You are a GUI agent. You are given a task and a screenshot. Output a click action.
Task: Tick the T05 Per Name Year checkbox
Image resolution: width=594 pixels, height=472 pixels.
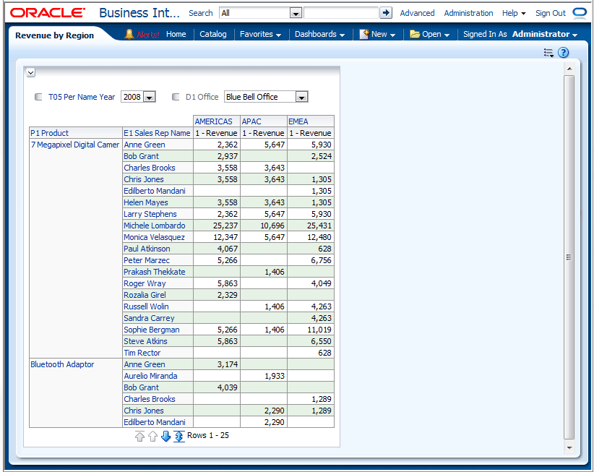point(38,97)
